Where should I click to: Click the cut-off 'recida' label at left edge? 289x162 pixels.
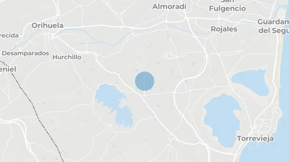9,35
